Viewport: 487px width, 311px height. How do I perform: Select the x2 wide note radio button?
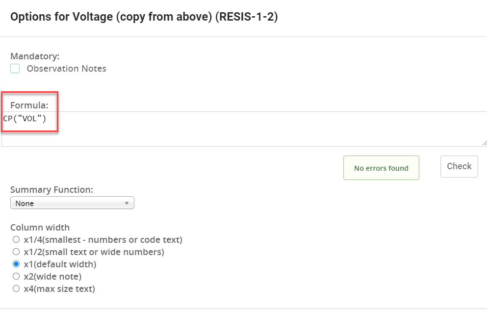(x=16, y=276)
